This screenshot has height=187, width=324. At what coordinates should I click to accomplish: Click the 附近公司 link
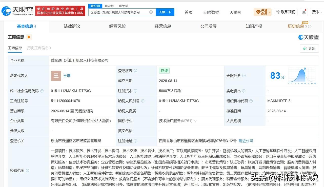click(x=246, y=141)
